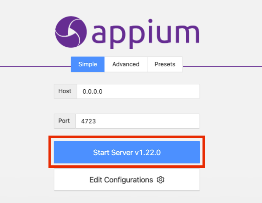Click the v1.22.0 version text on button

tap(148, 152)
